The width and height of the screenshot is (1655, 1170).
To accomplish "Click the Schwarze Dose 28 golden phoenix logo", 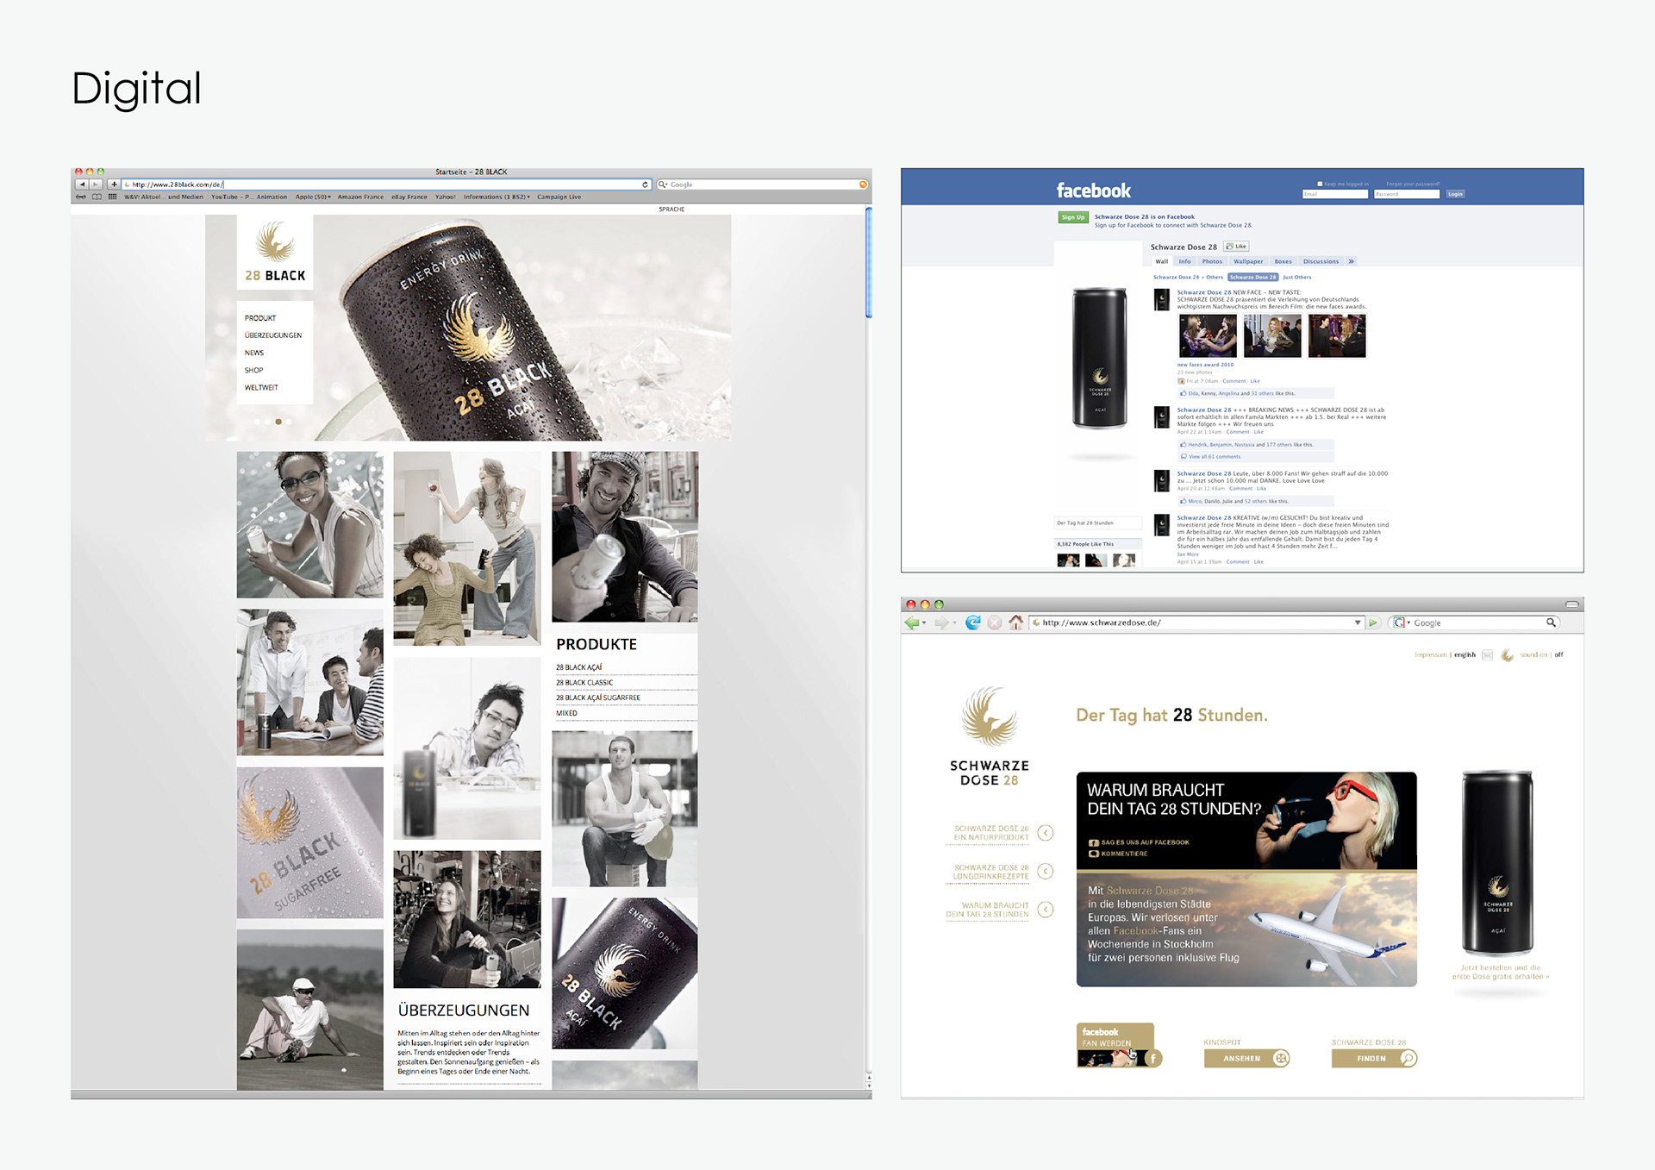I will click(x=990, y=716).
